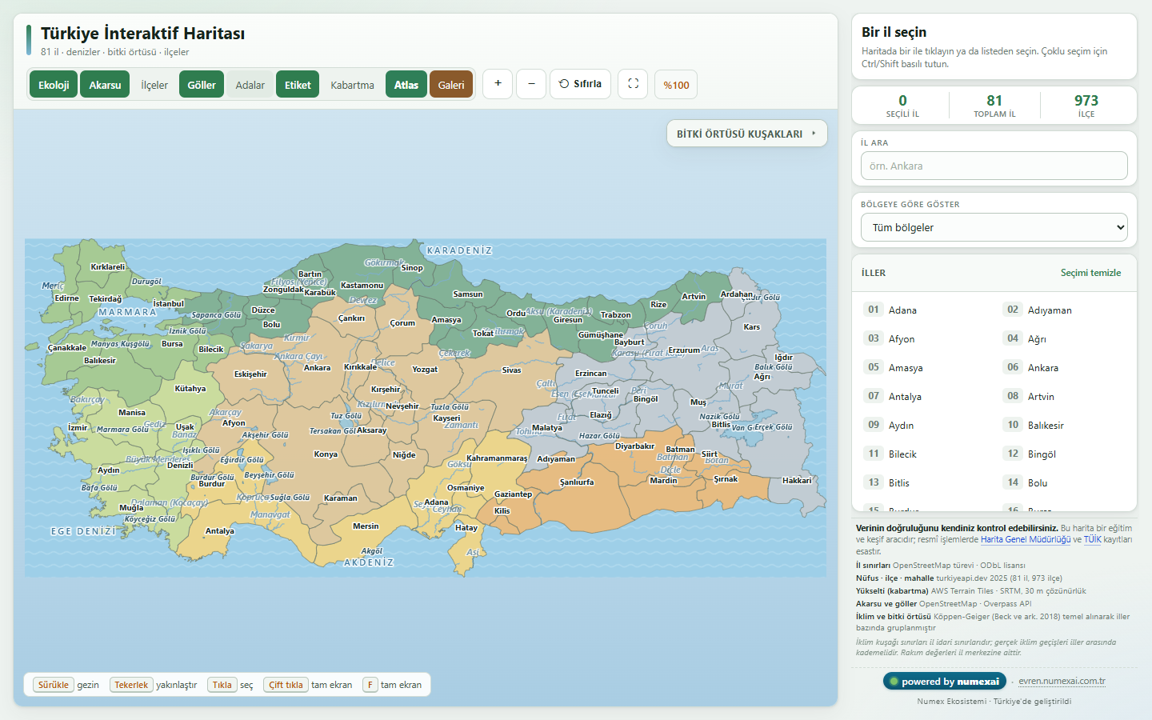Open the Galeri view
The width and height of the screenshot is (1152, 720).
451,85
